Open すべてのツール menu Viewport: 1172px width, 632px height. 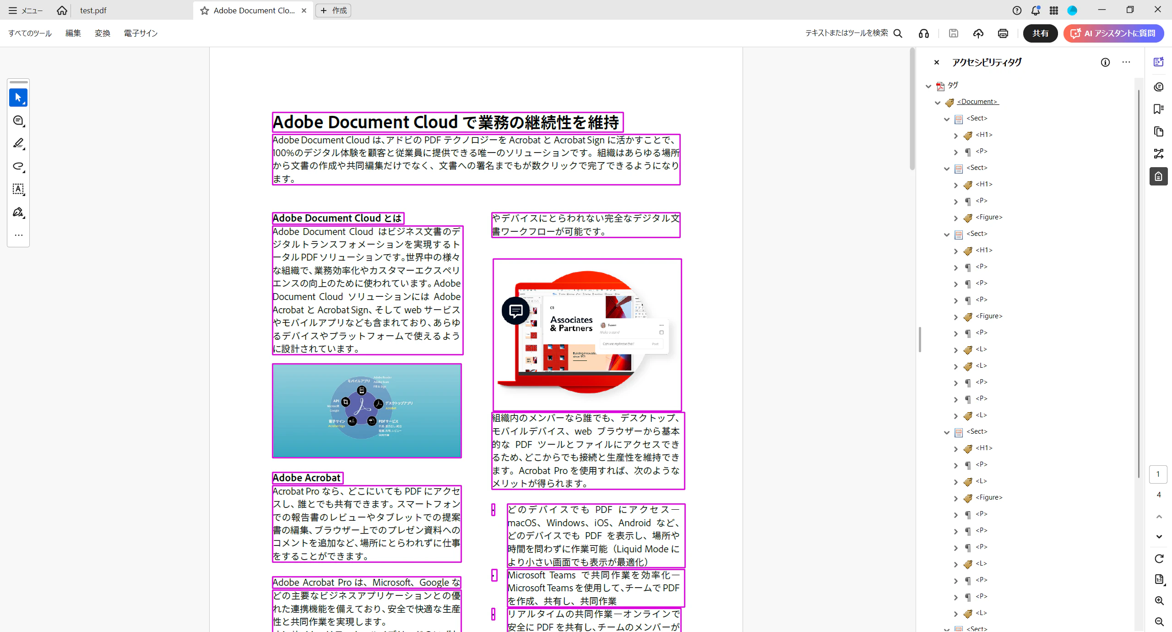point(30,33)
